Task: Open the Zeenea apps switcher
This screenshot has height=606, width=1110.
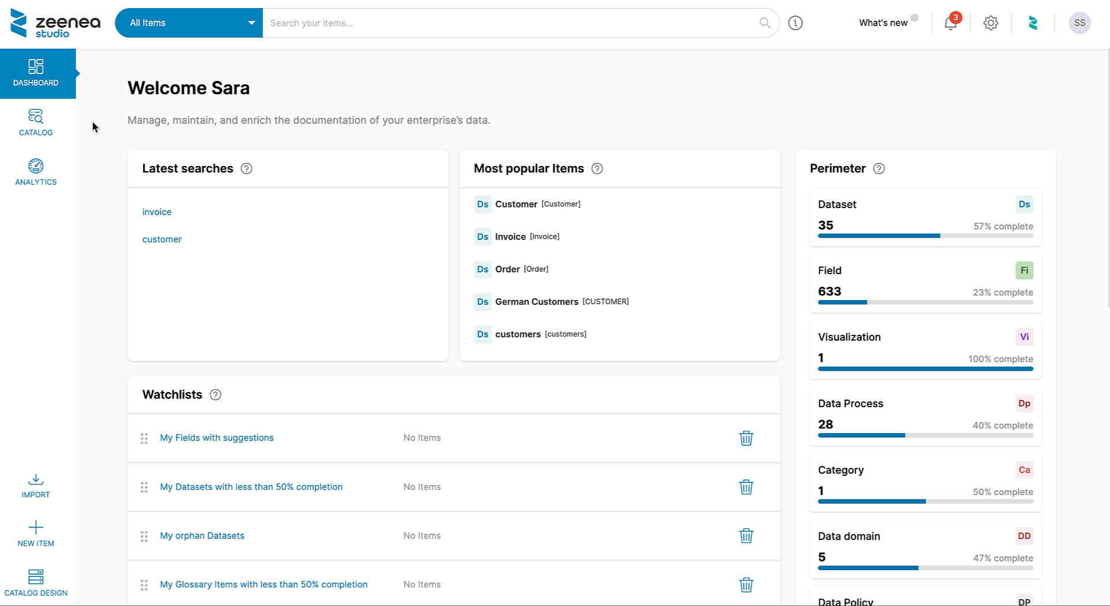Action: (x=1034, y=23)
